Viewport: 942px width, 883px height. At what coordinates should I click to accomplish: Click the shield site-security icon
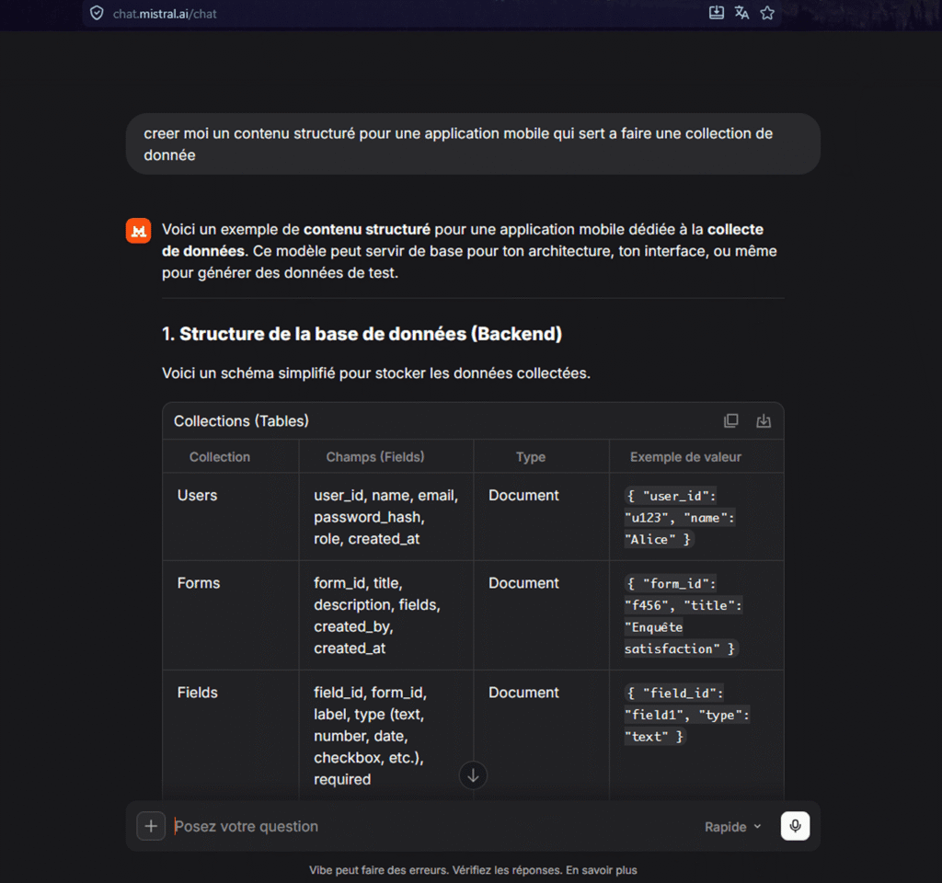tap(97, 13)
